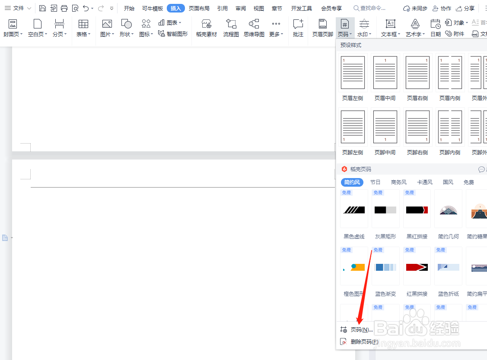Select the 国风 style category

point(448,182)
